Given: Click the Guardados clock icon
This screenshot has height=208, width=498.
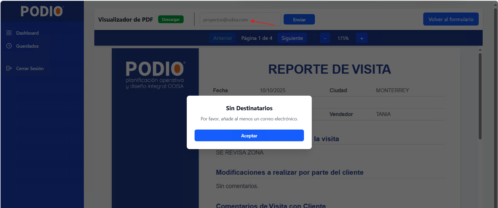Looking at the screenshot, I should pos(9,46).
